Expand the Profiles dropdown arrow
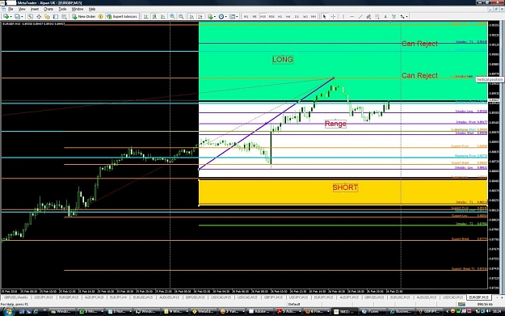 click(x=22, y=16)
